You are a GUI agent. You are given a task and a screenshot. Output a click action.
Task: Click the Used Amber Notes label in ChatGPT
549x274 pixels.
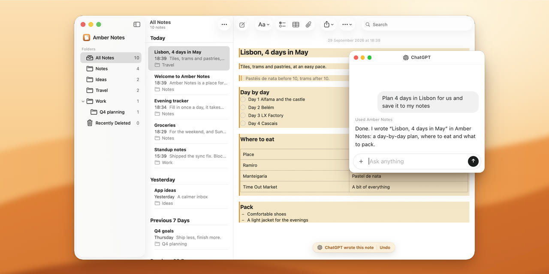click(x=374, y=120)
